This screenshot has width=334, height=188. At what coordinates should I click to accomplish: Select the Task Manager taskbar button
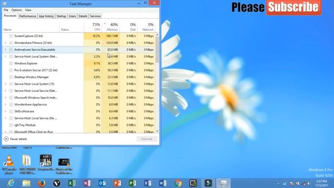coord(223,183)
